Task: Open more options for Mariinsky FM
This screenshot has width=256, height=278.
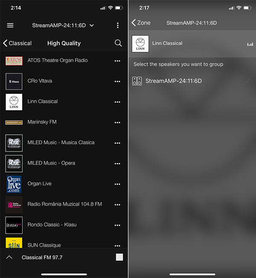Action: pos(117,122)
